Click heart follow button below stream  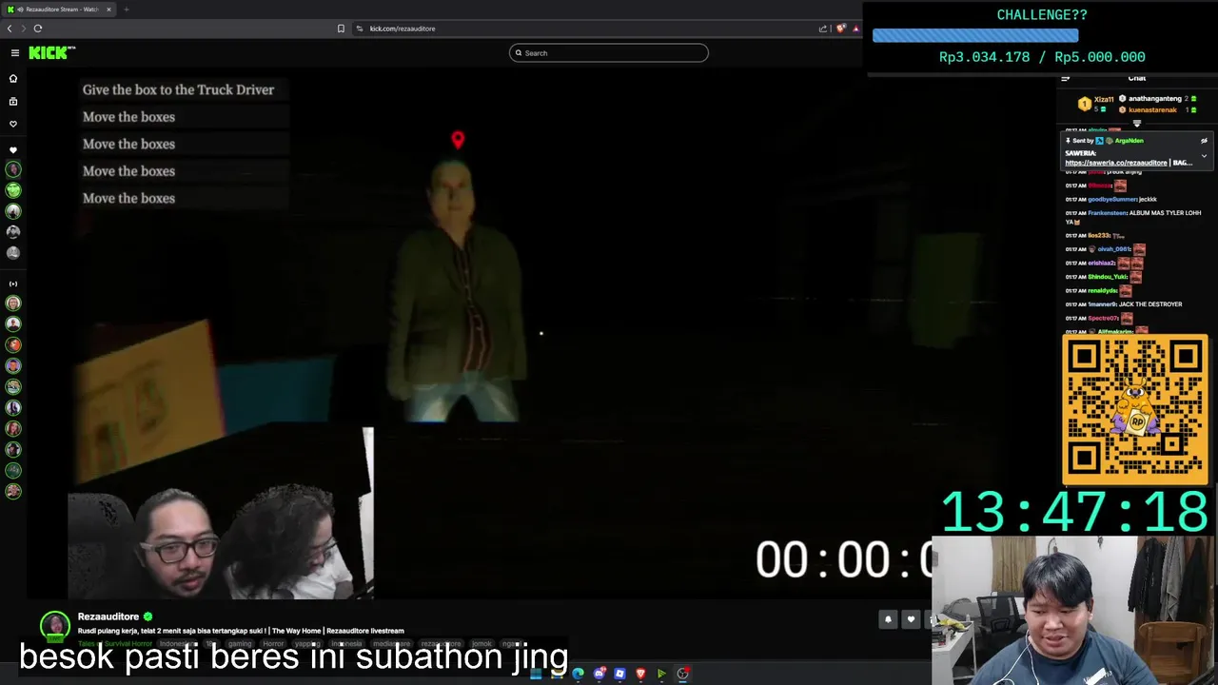pyautogui.click(x=911, y=619)
